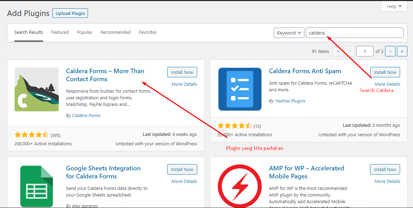
Task: Open the Caldera Forms – More Than Contact Forms title
Action: [105, 75]
